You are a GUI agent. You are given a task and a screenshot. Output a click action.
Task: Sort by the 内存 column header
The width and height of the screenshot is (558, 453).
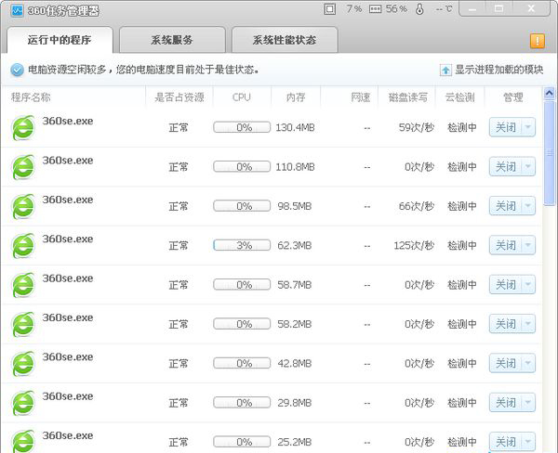point(296,97)
